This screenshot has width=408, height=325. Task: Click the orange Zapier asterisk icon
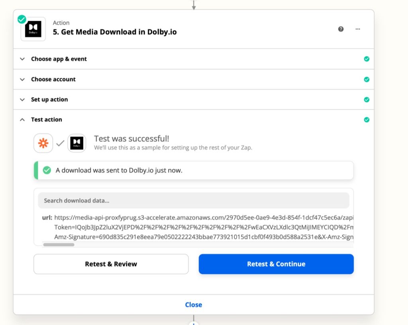(x=43, y=143)
